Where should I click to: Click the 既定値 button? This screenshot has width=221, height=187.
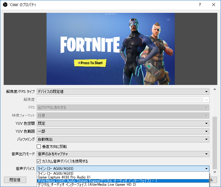click(x=15, y=180)
